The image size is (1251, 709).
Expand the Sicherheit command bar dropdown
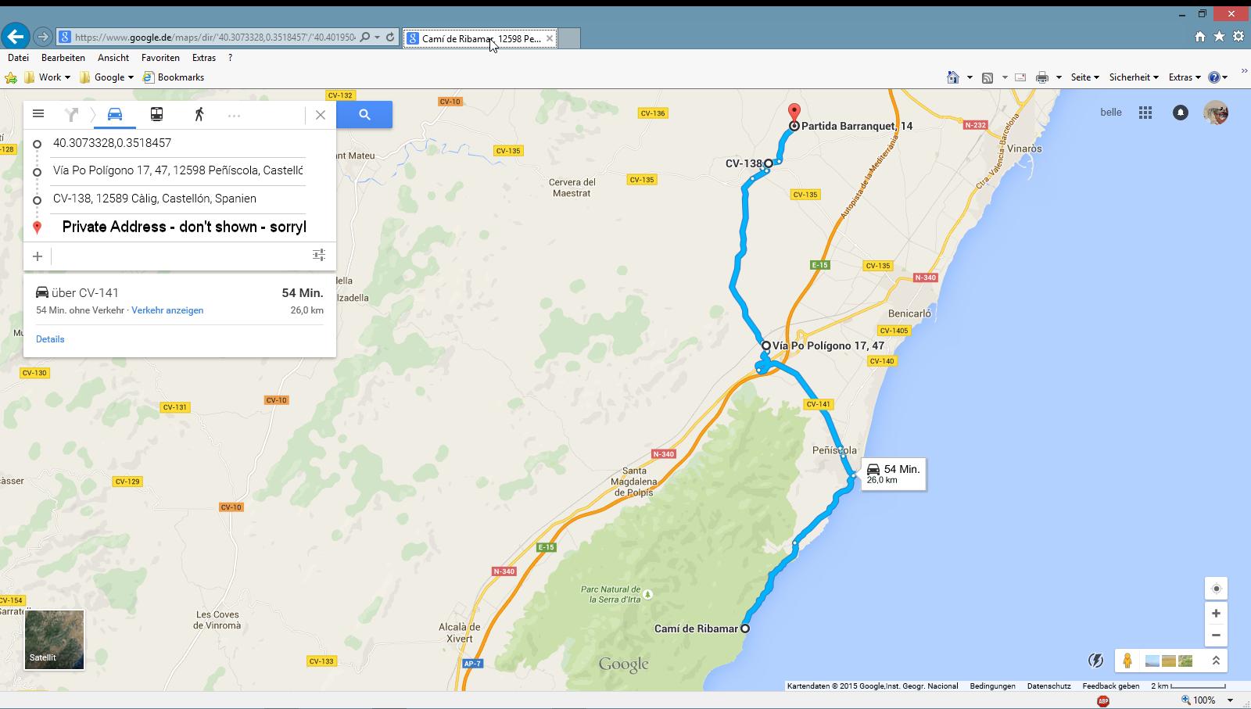pyautogui.click(x=1133, y=77)
